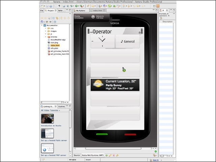Click the New file toolbar icon
The image size is (216, 162).
[x=42, y=6]
